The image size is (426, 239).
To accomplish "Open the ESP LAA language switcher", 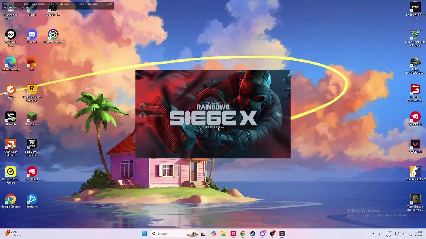I will (x=389, y=234).
